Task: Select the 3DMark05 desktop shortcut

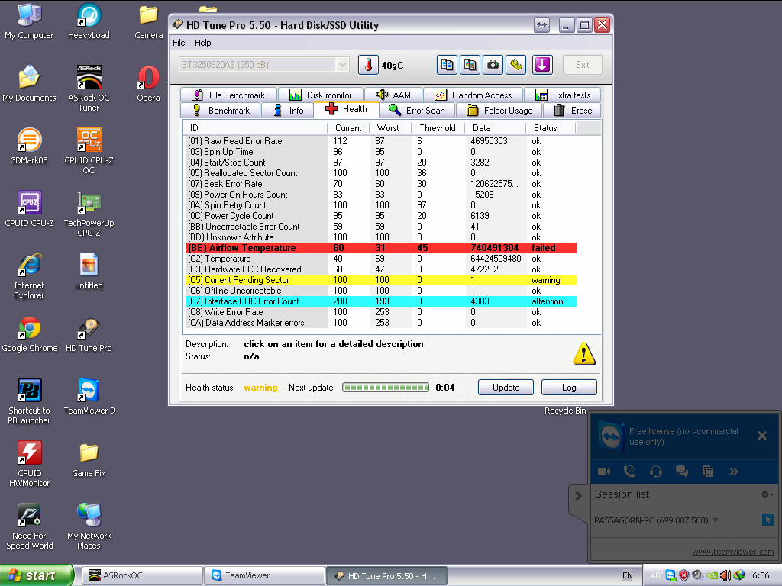Action: (30, 146)
